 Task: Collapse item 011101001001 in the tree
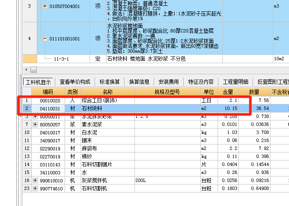tap(45, 39)
